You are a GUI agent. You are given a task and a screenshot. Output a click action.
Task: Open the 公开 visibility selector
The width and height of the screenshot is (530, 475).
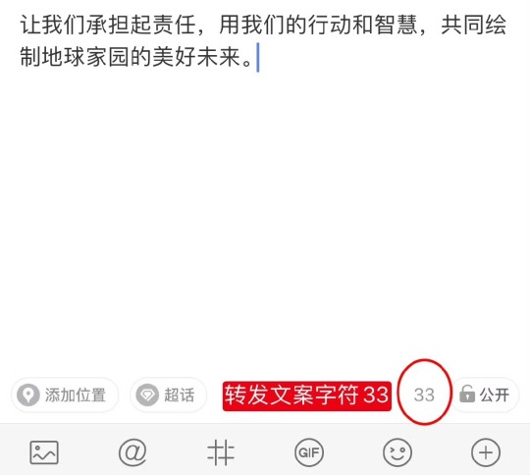[486, 395]
